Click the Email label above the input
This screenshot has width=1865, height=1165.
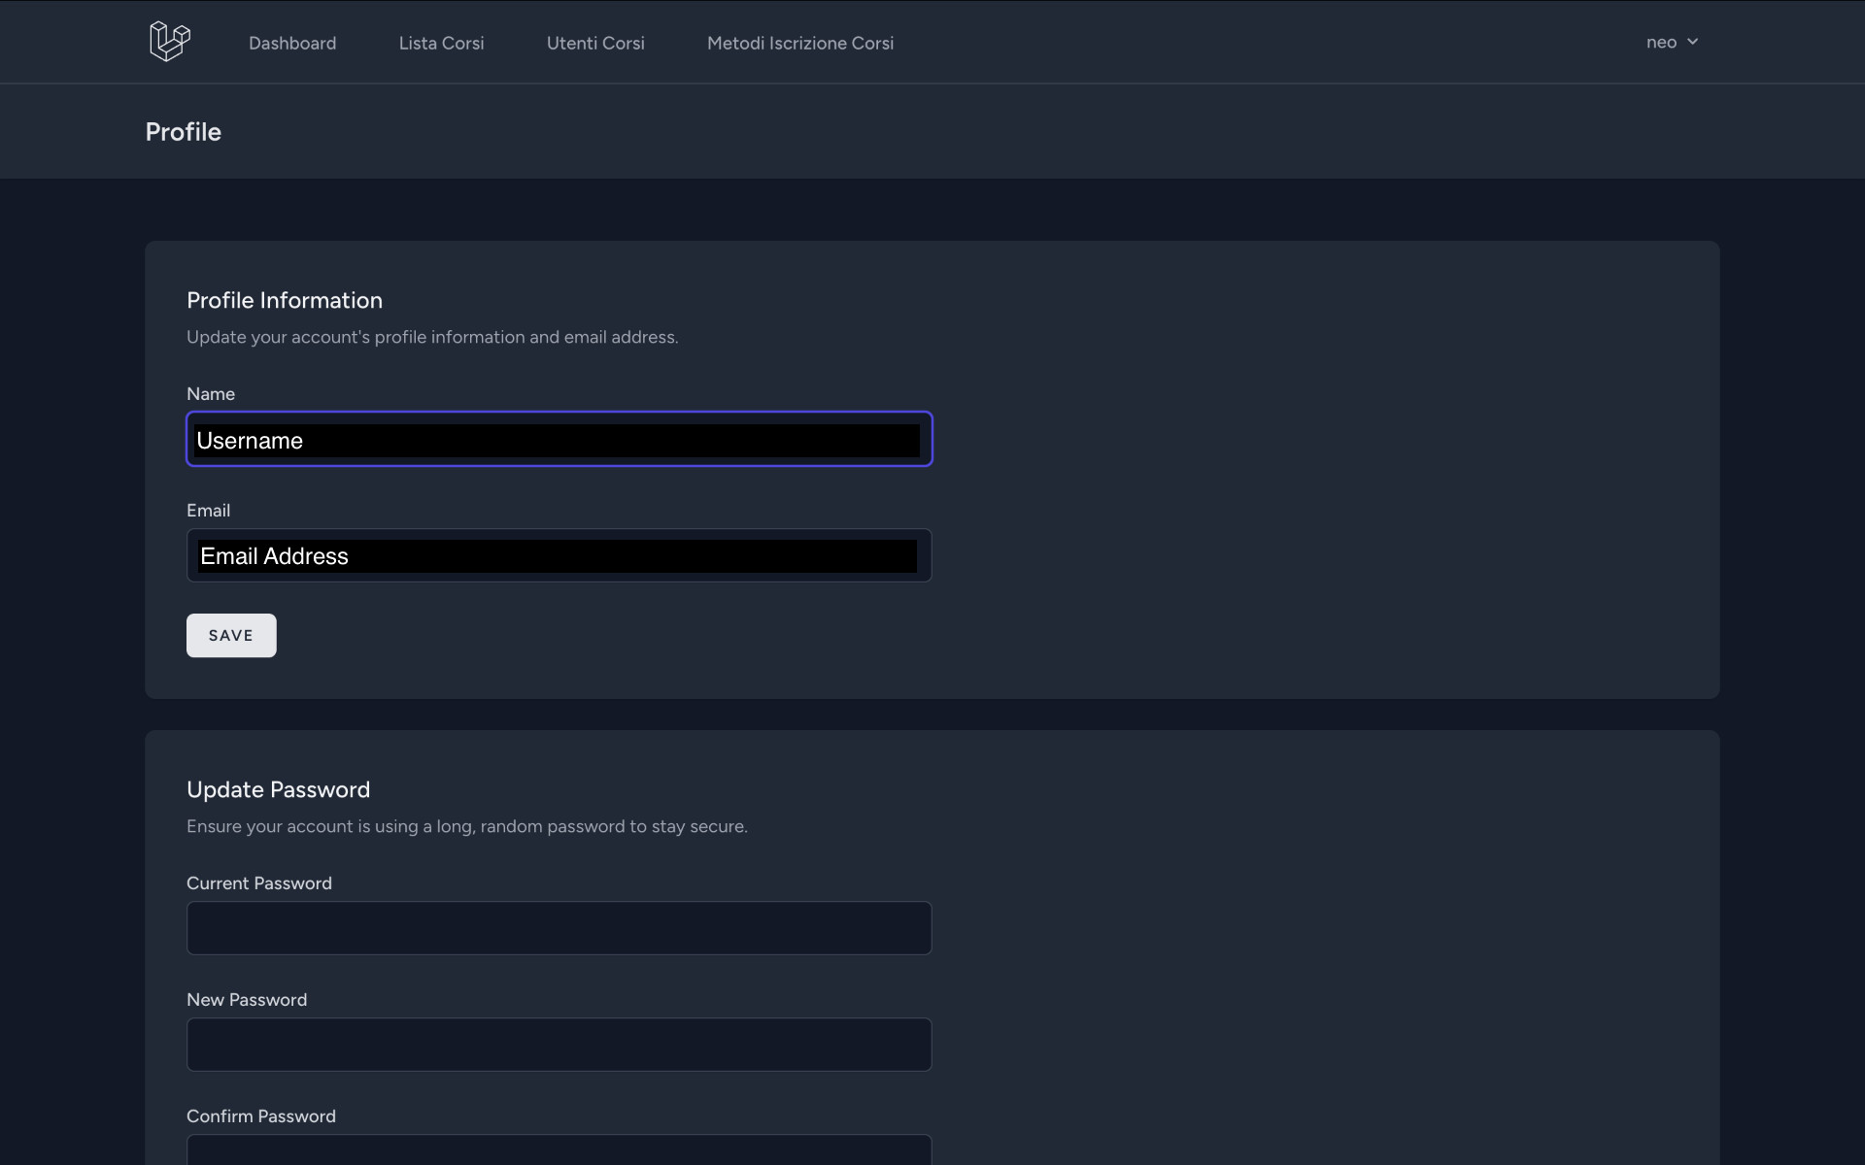[x=208, y=510]
